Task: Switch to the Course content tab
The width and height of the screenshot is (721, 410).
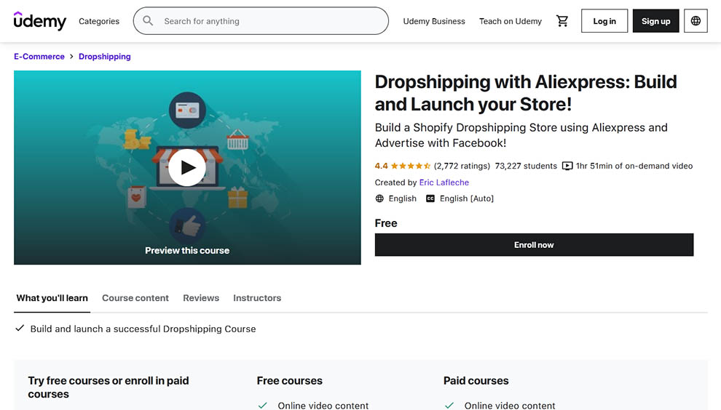Action: click(135, 298)
